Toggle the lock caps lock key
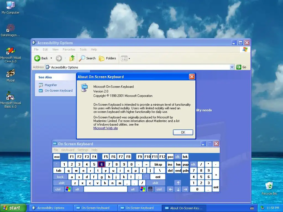Screen dimensions: 283x212 click(x=60, y=177)
